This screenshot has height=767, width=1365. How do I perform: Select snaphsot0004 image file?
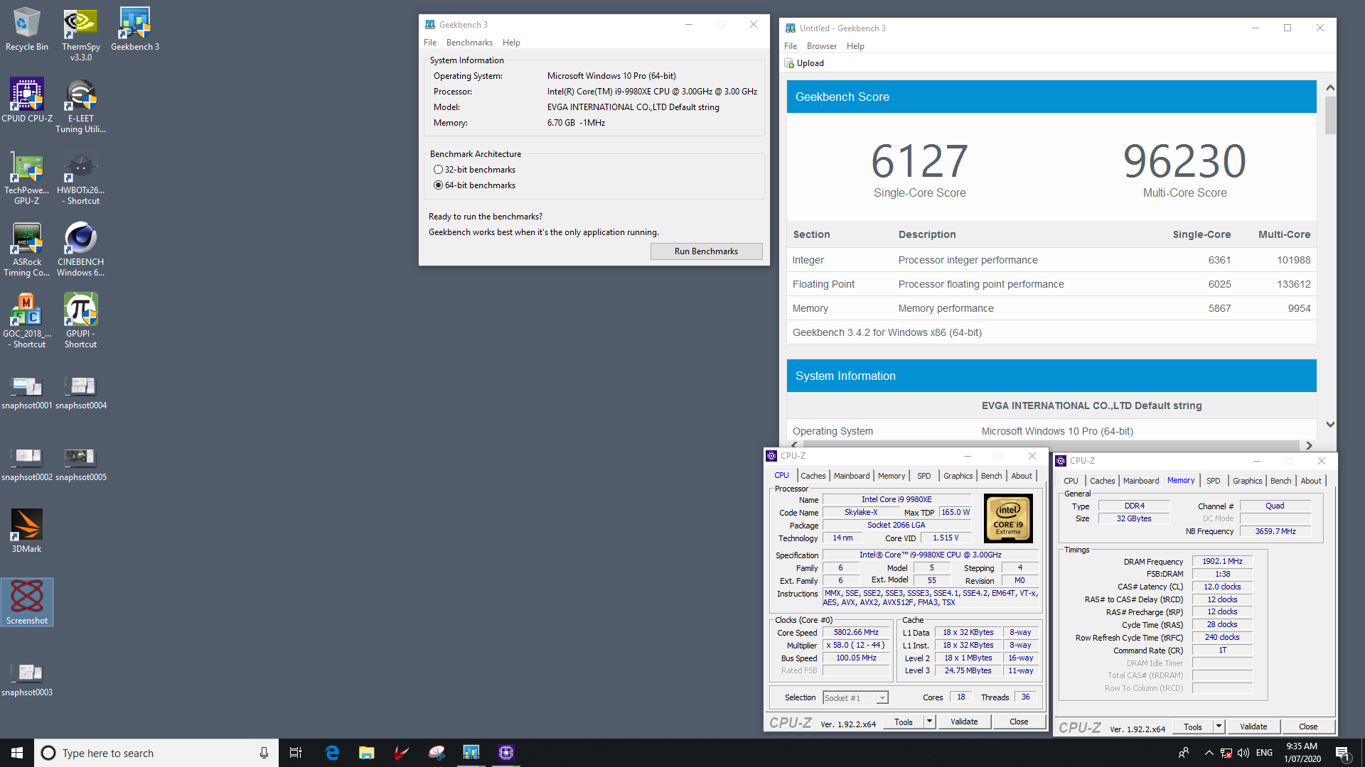[x=81, y=393]
